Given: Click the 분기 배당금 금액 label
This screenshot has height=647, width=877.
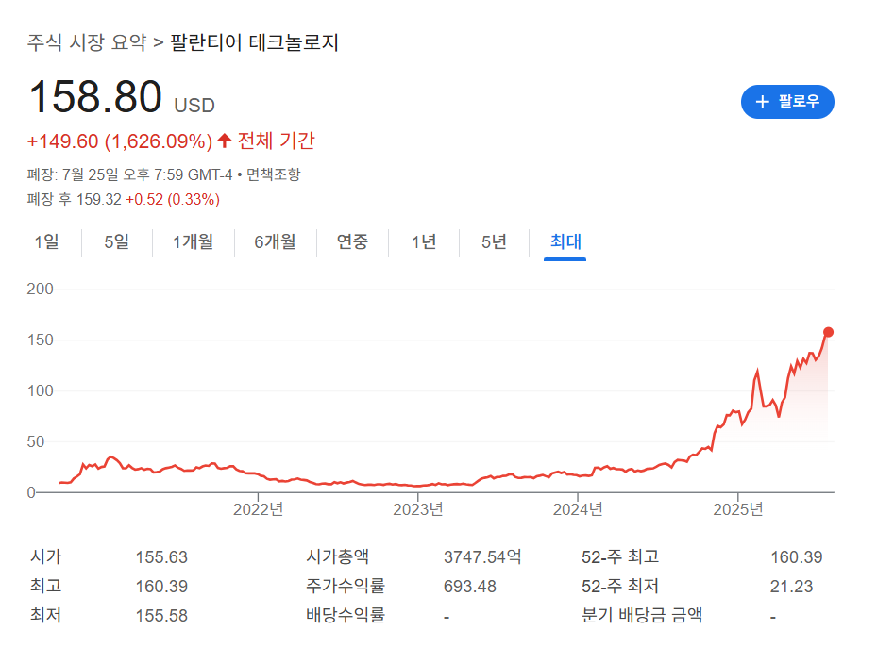Looking at the screenshot, I should [x=642, y=615].
